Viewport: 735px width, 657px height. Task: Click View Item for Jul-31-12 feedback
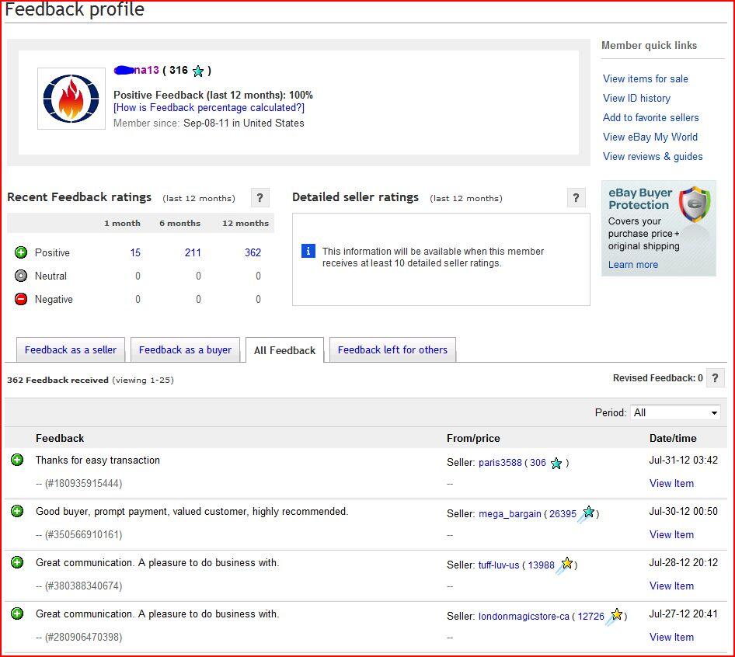coord(671,483)
